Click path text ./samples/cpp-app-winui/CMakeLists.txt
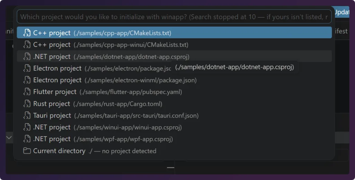 (131, 45)
